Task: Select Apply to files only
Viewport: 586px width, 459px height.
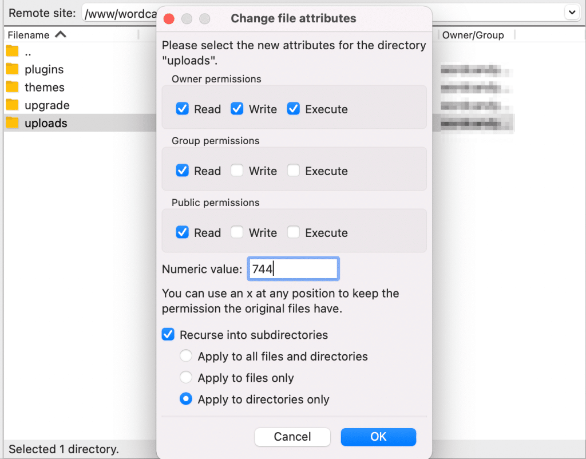Action: 185,377
